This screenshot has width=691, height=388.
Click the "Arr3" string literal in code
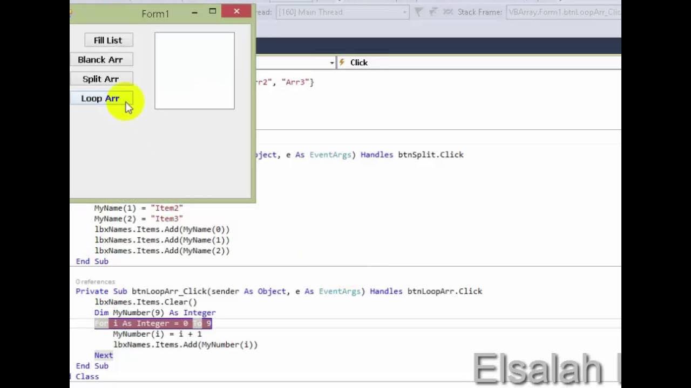tap(295, 82)
